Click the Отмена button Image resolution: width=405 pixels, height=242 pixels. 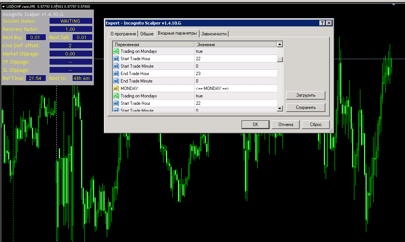(286, 125)
